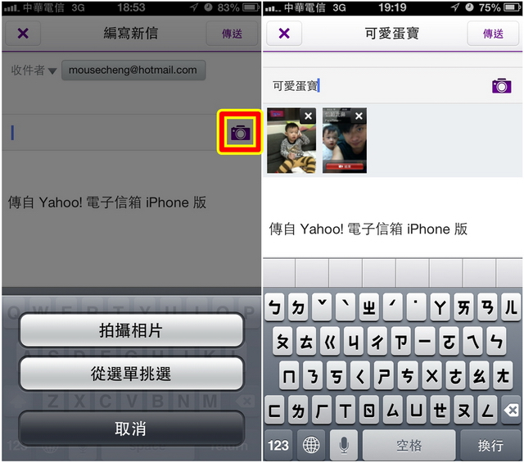Tap the 空格 space key
The height and width of the screenshot is (463, 524).
point(409,445)
